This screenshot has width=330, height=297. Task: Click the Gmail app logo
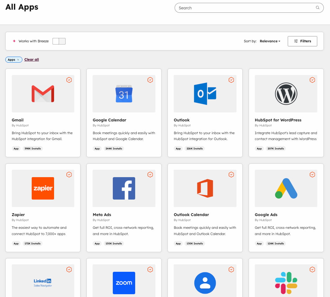click(43, 93)
